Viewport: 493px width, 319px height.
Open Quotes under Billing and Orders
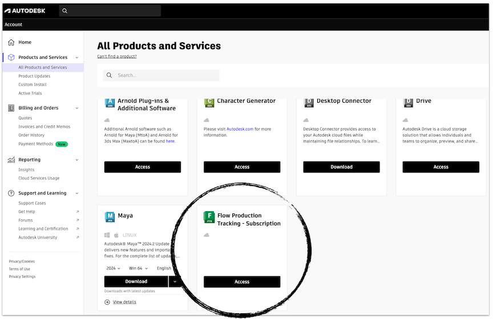25,118
